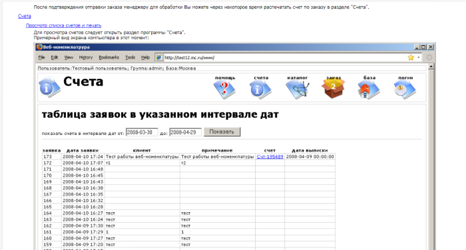Image resolution: width=466 pixels, height=250 pixels.
Task: Click date cell 2008-04-09 17:20
Action: tap(83, 245)
